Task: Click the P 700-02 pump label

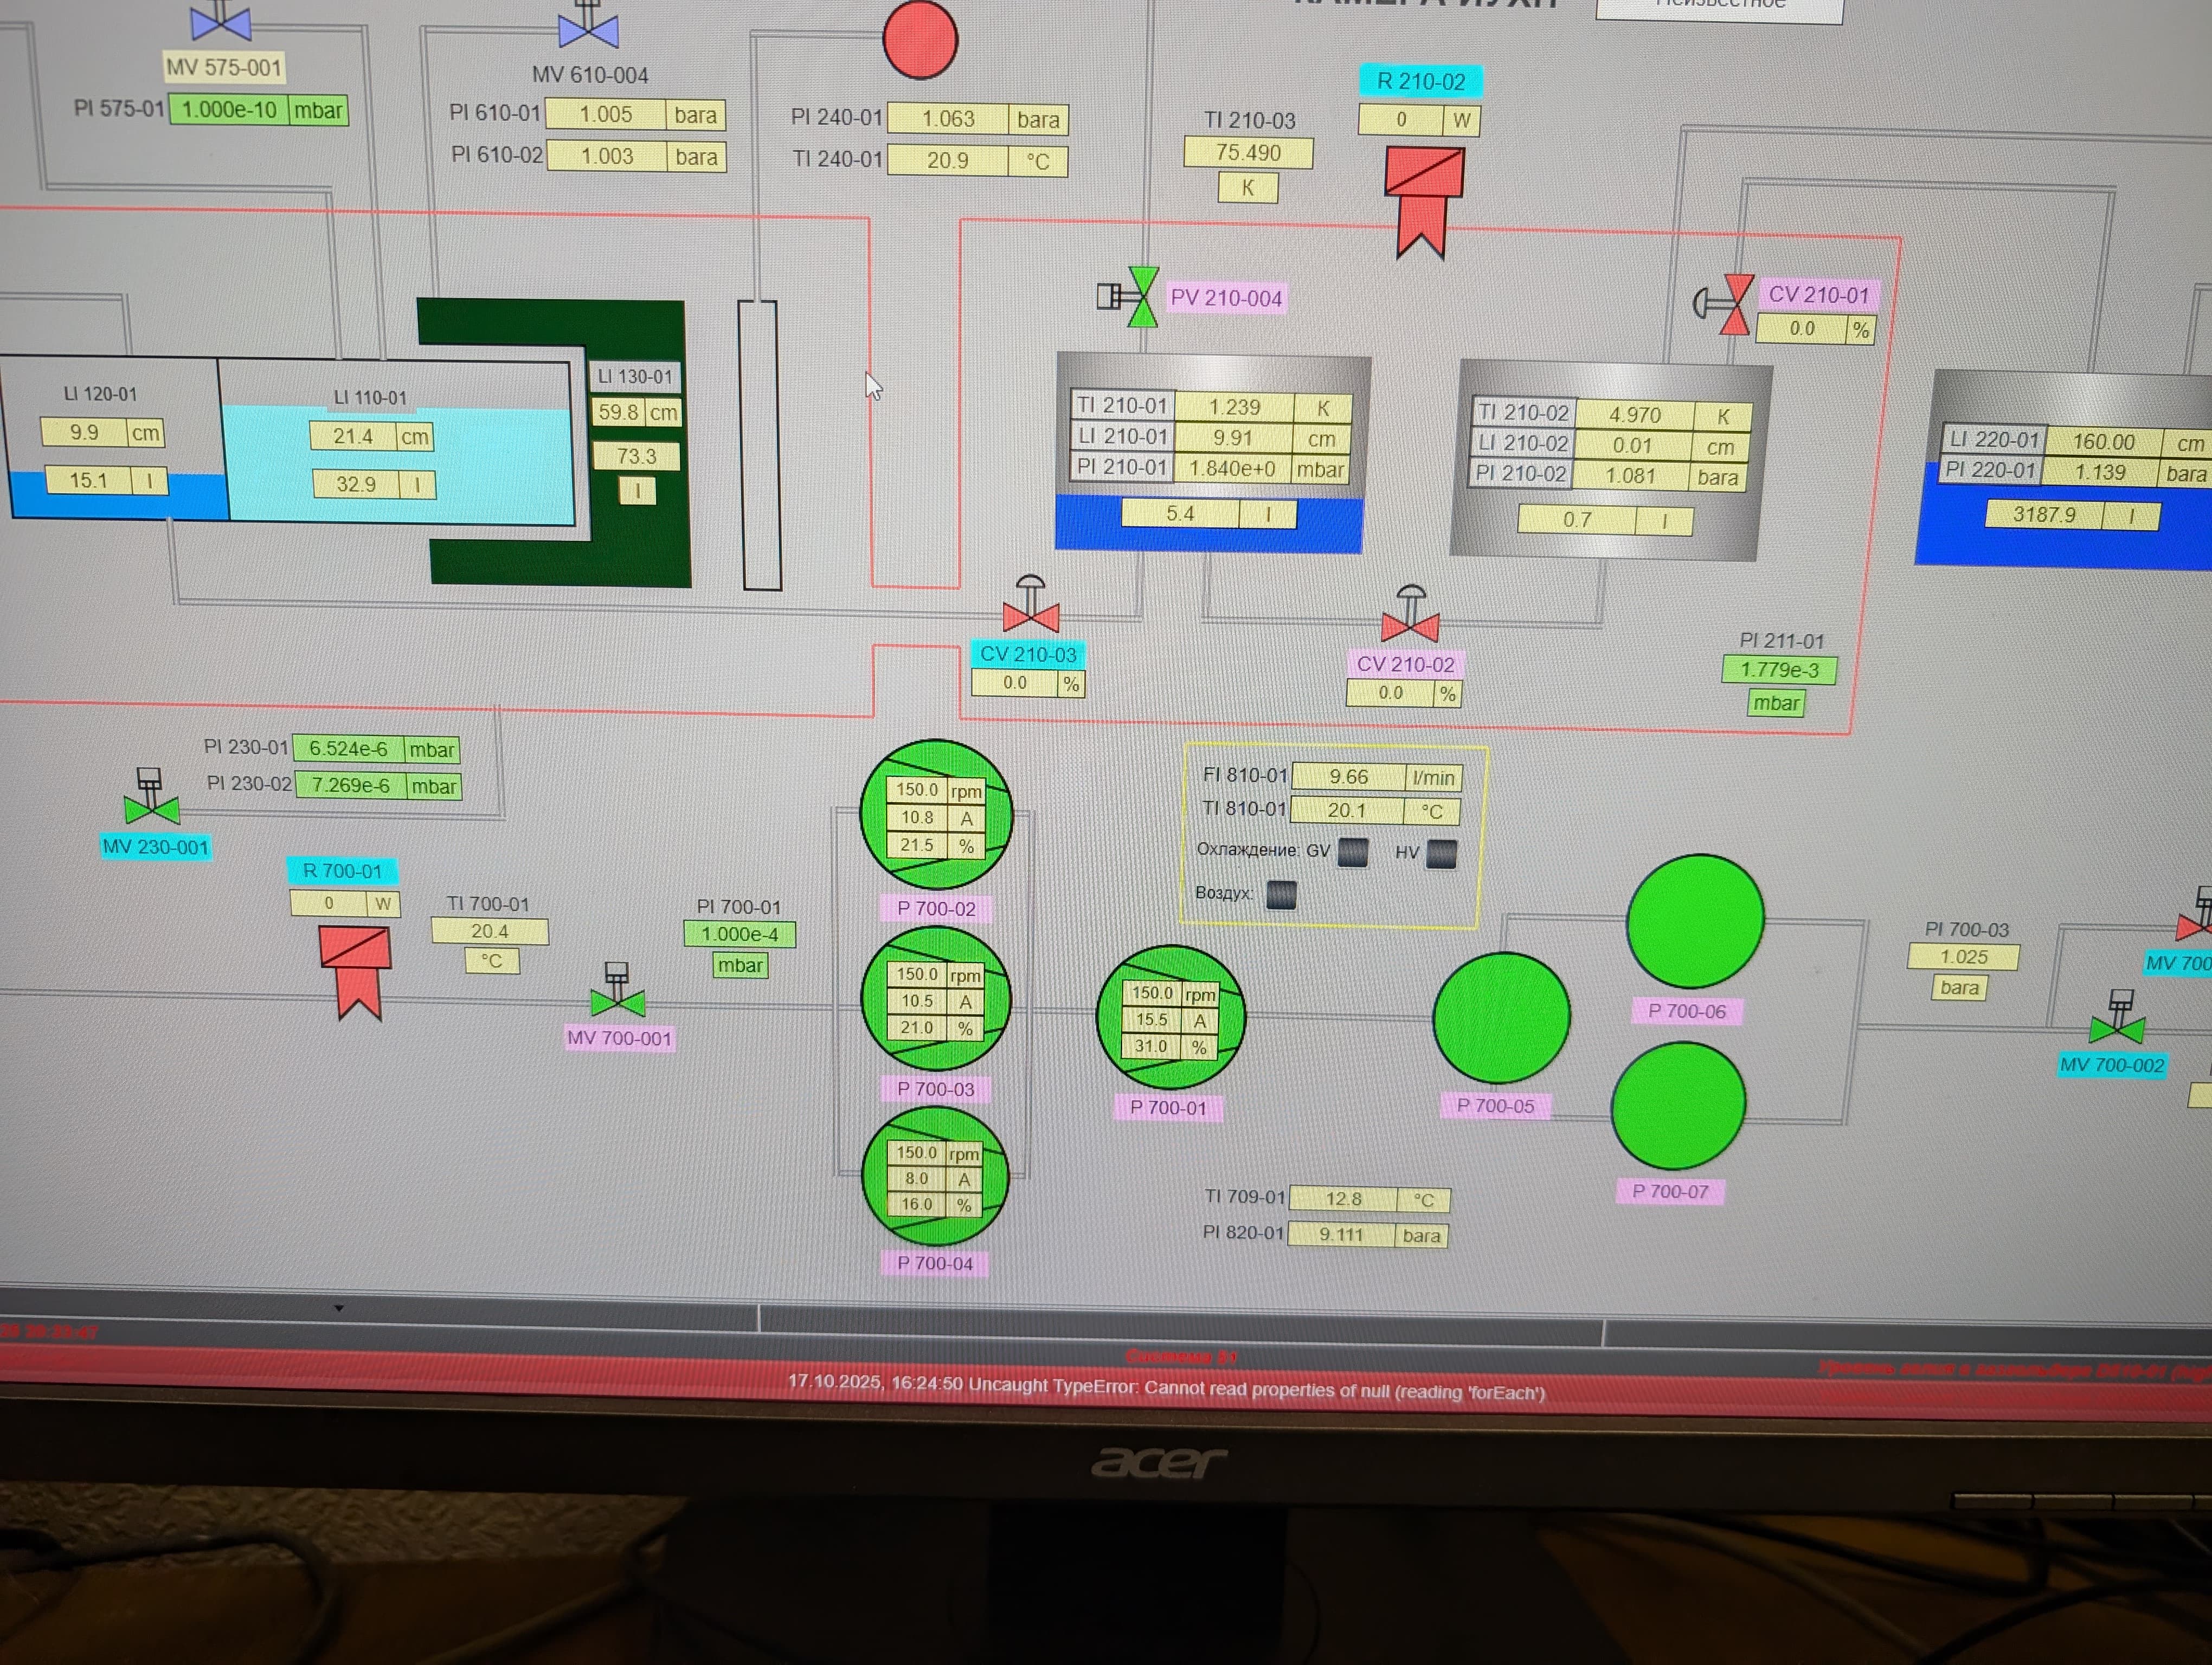Action: point(936,908)
